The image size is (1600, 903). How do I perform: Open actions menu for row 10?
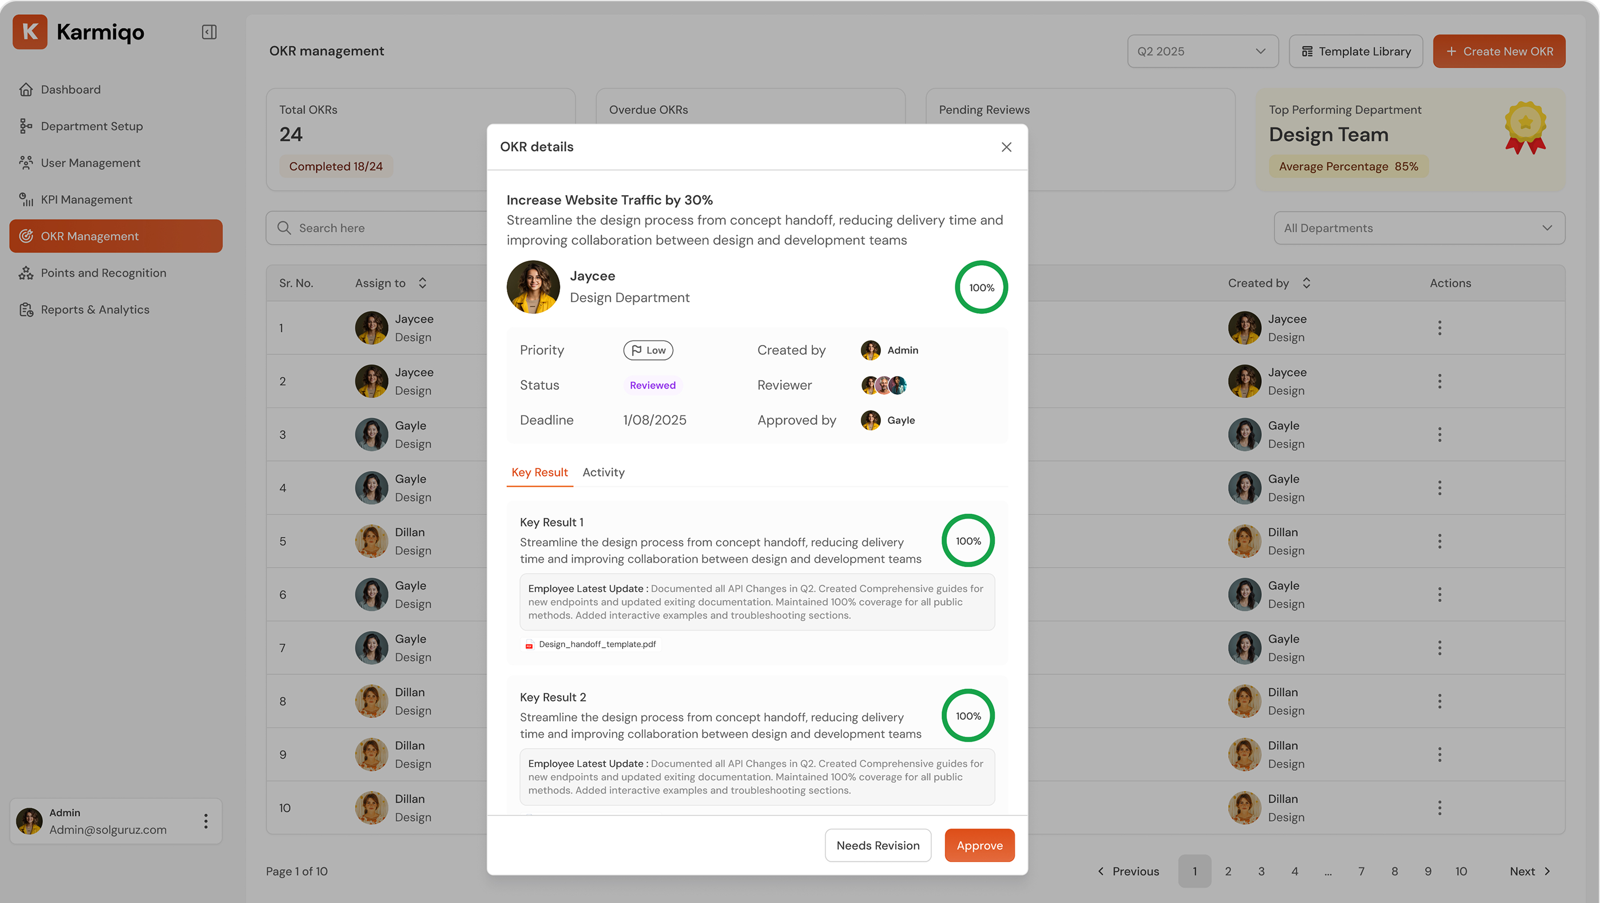coord(1439,809)
